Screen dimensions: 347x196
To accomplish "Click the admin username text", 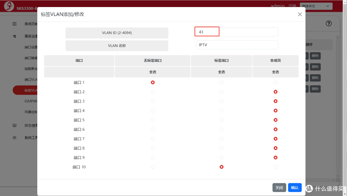I will (x=278, y=6).
